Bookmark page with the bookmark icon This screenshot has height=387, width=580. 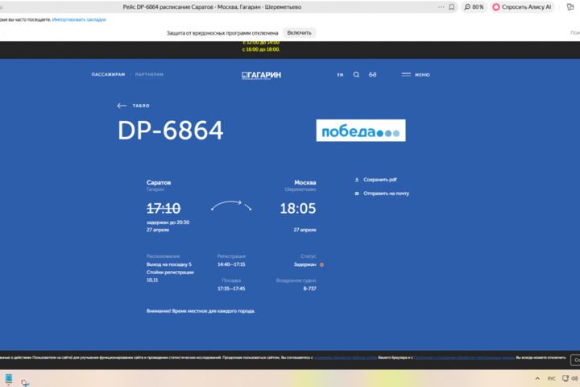coord(453,6)
